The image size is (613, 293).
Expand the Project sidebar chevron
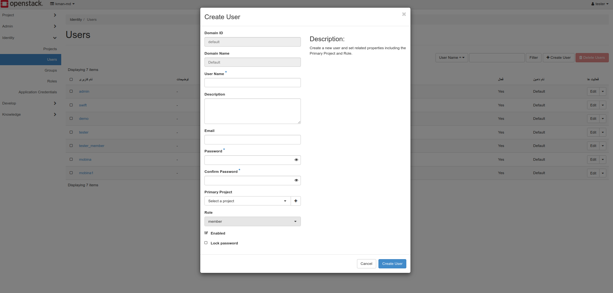click(x=55, y=15)
